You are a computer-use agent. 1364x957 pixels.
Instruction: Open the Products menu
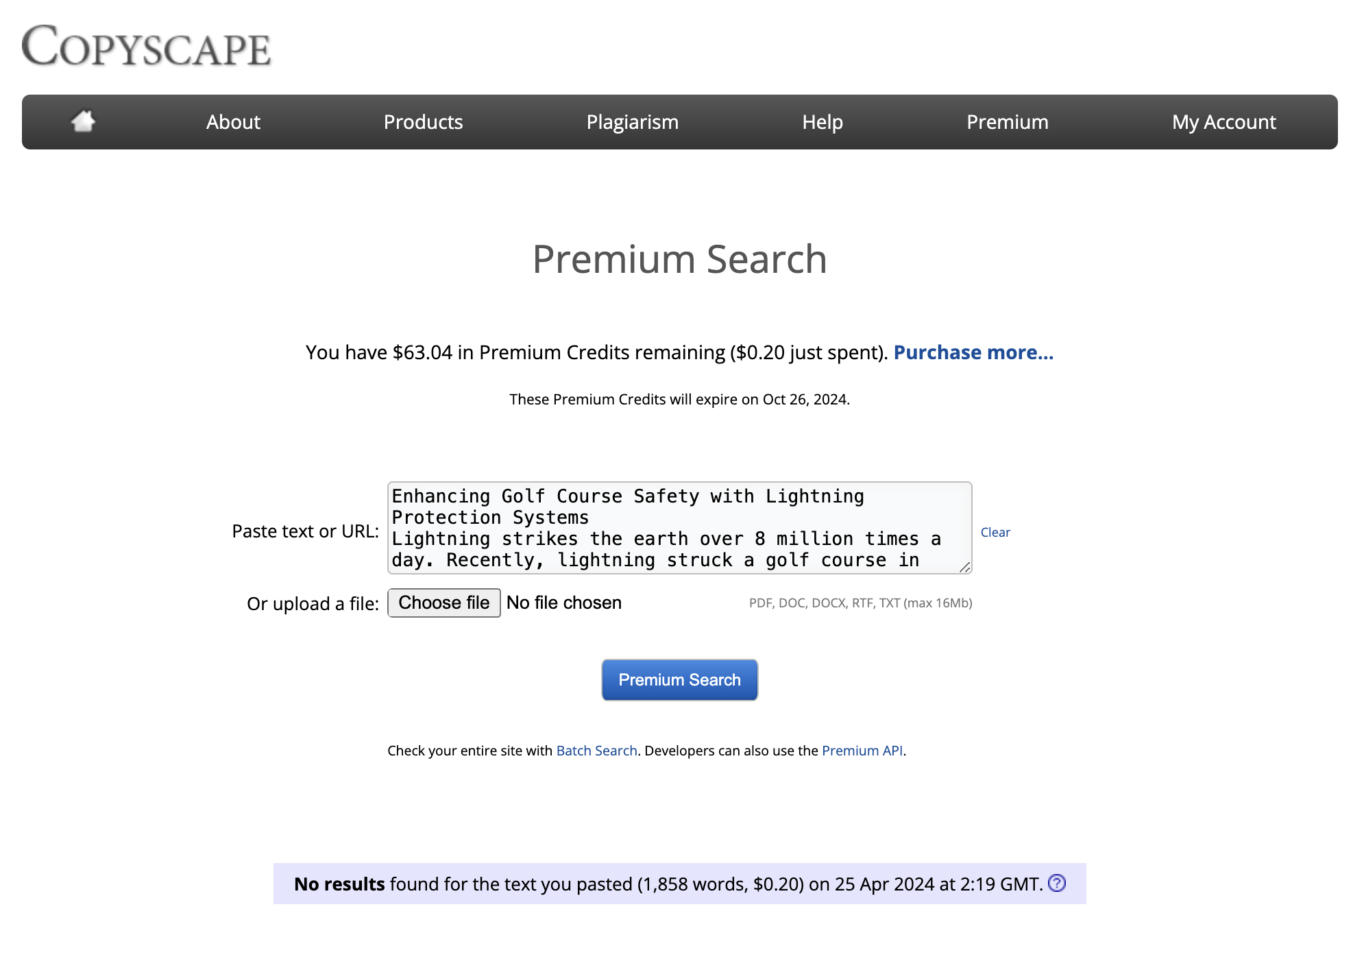[x=423, y=122]
